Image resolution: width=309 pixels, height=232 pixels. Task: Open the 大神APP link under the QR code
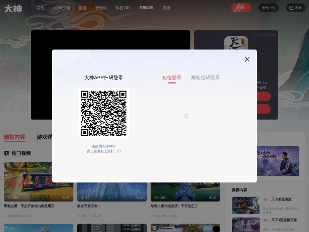point(109,146)
